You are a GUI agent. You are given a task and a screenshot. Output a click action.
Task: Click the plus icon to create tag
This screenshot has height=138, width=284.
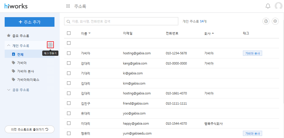(50, 45)
